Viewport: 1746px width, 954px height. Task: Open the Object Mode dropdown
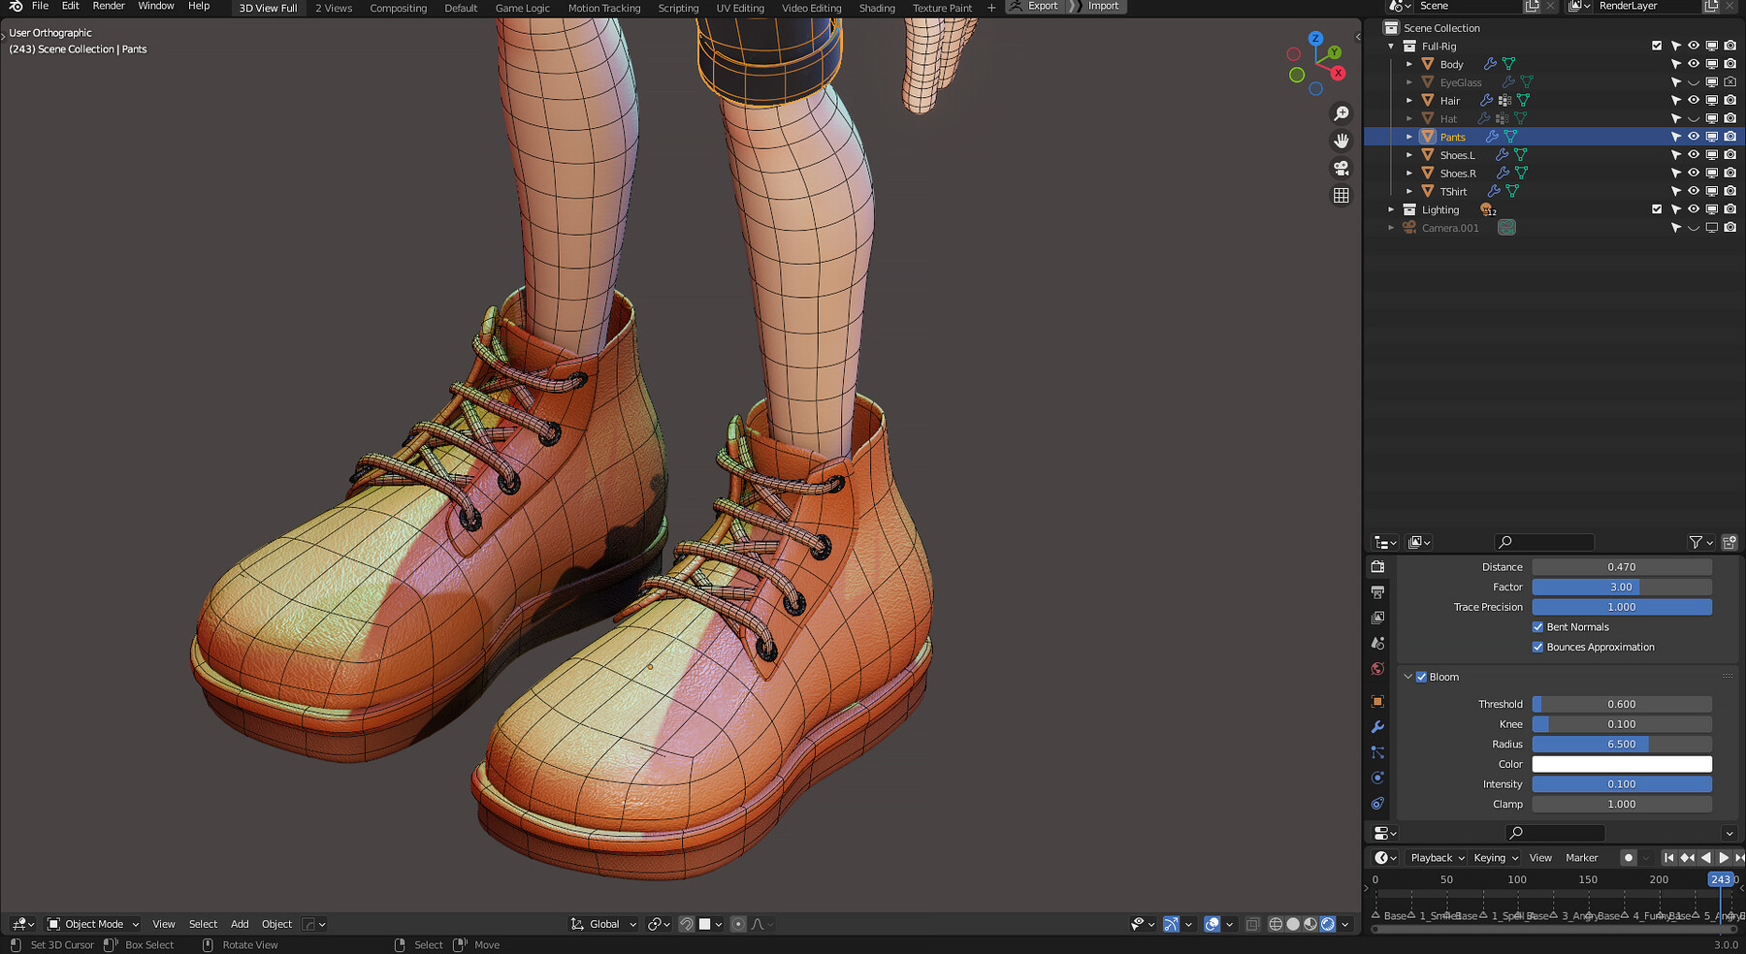[x=94, y=924]
